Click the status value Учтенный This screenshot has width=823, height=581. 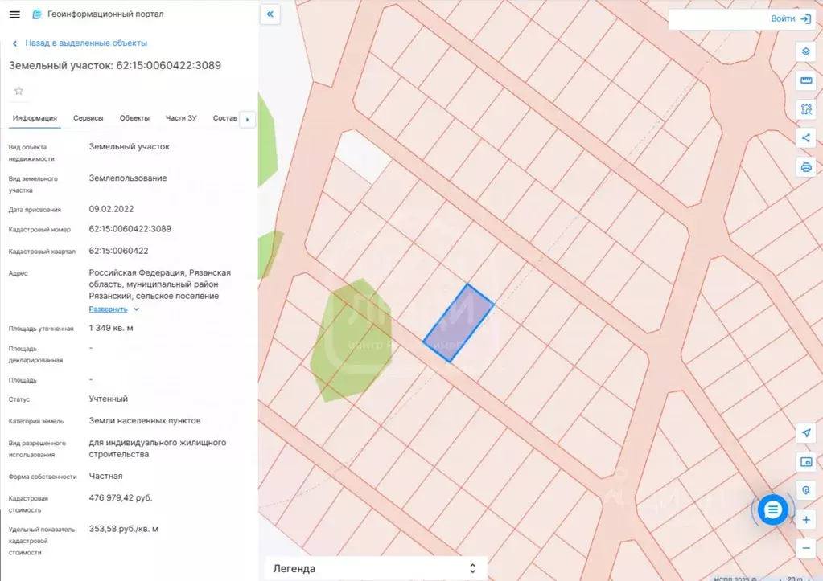coord(108,399)
